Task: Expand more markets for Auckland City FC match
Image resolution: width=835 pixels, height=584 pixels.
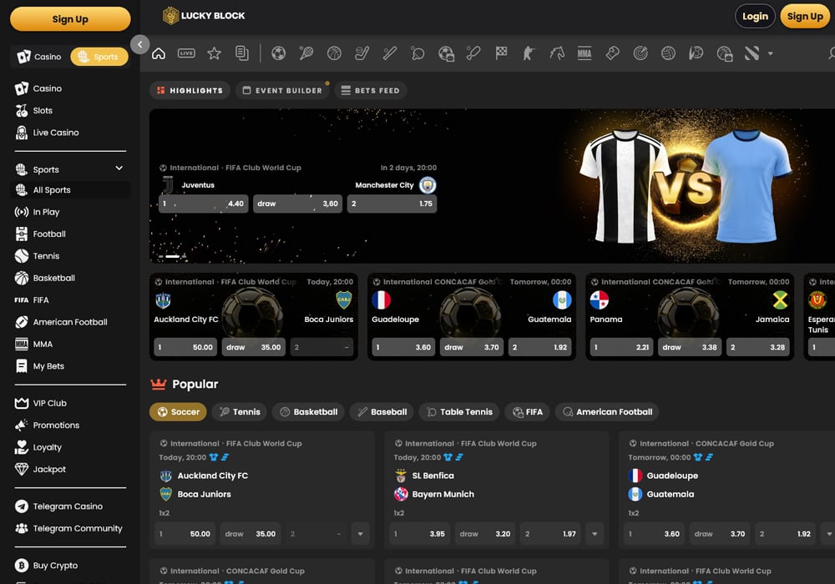Action: point(361,533)
